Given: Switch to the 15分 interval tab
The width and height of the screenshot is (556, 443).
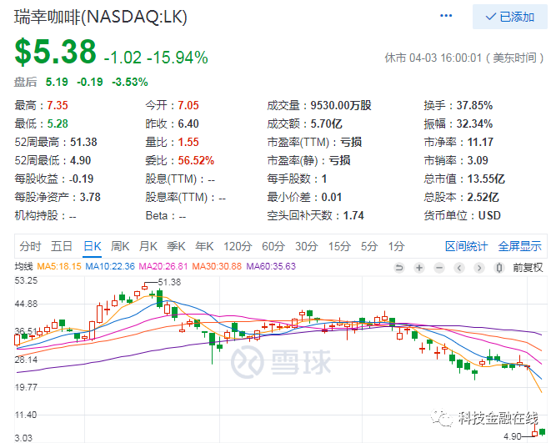Looking at the screenshot, I should [340, 246].
